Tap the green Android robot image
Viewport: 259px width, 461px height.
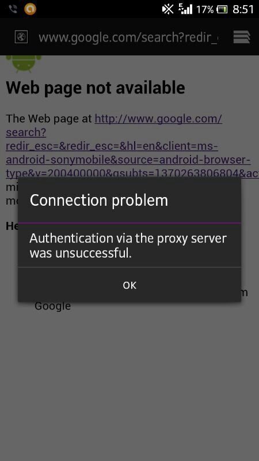[24, 64]
